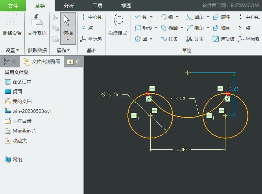Open the win-20230503oyl computer entry
This screenshot has height=194, width=262.
28,111
